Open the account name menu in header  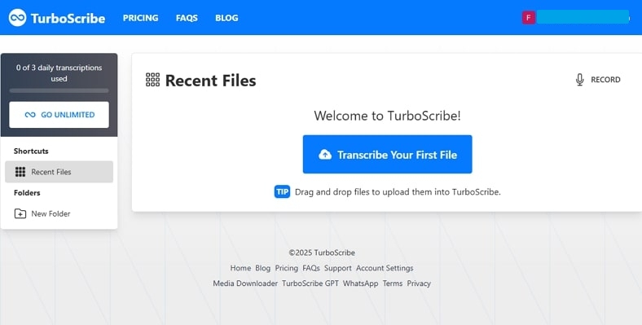pos(583,17)
